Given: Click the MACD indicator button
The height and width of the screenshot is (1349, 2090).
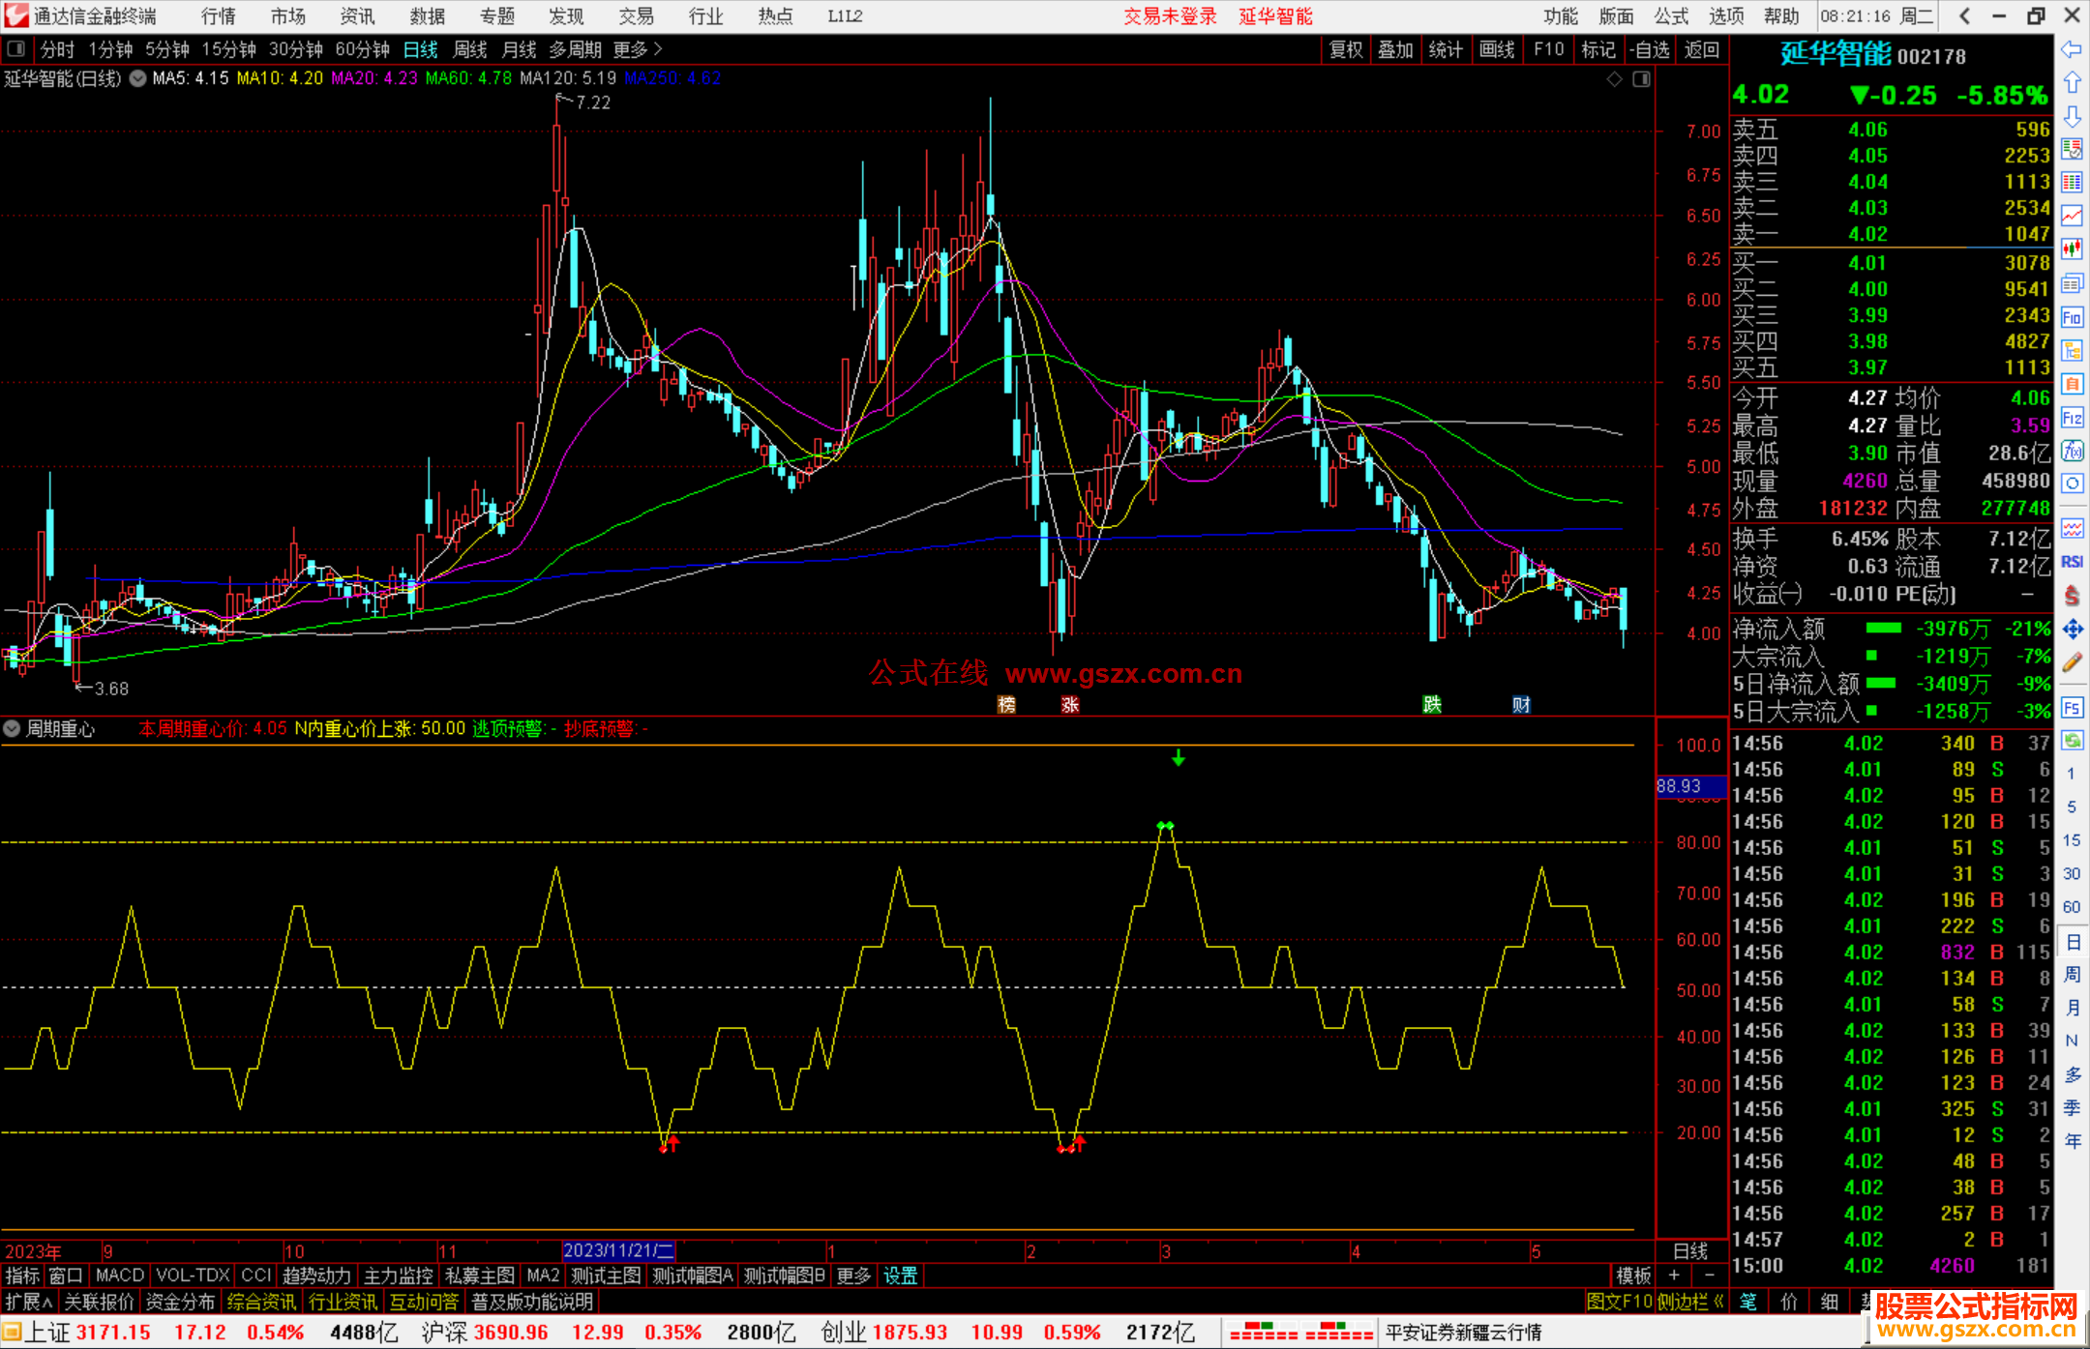Looking at the screenshot, I should click(120, 1276).
